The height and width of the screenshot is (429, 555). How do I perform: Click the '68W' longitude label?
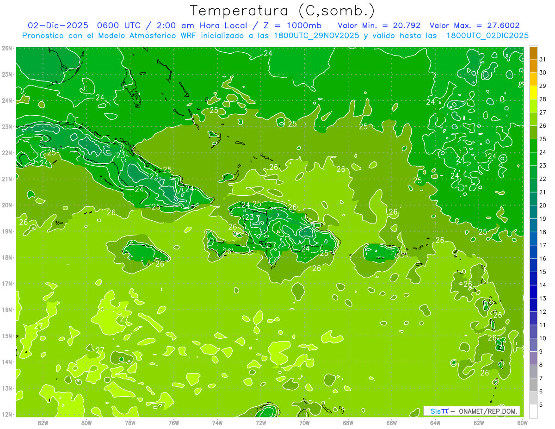[x=348, y=423]
